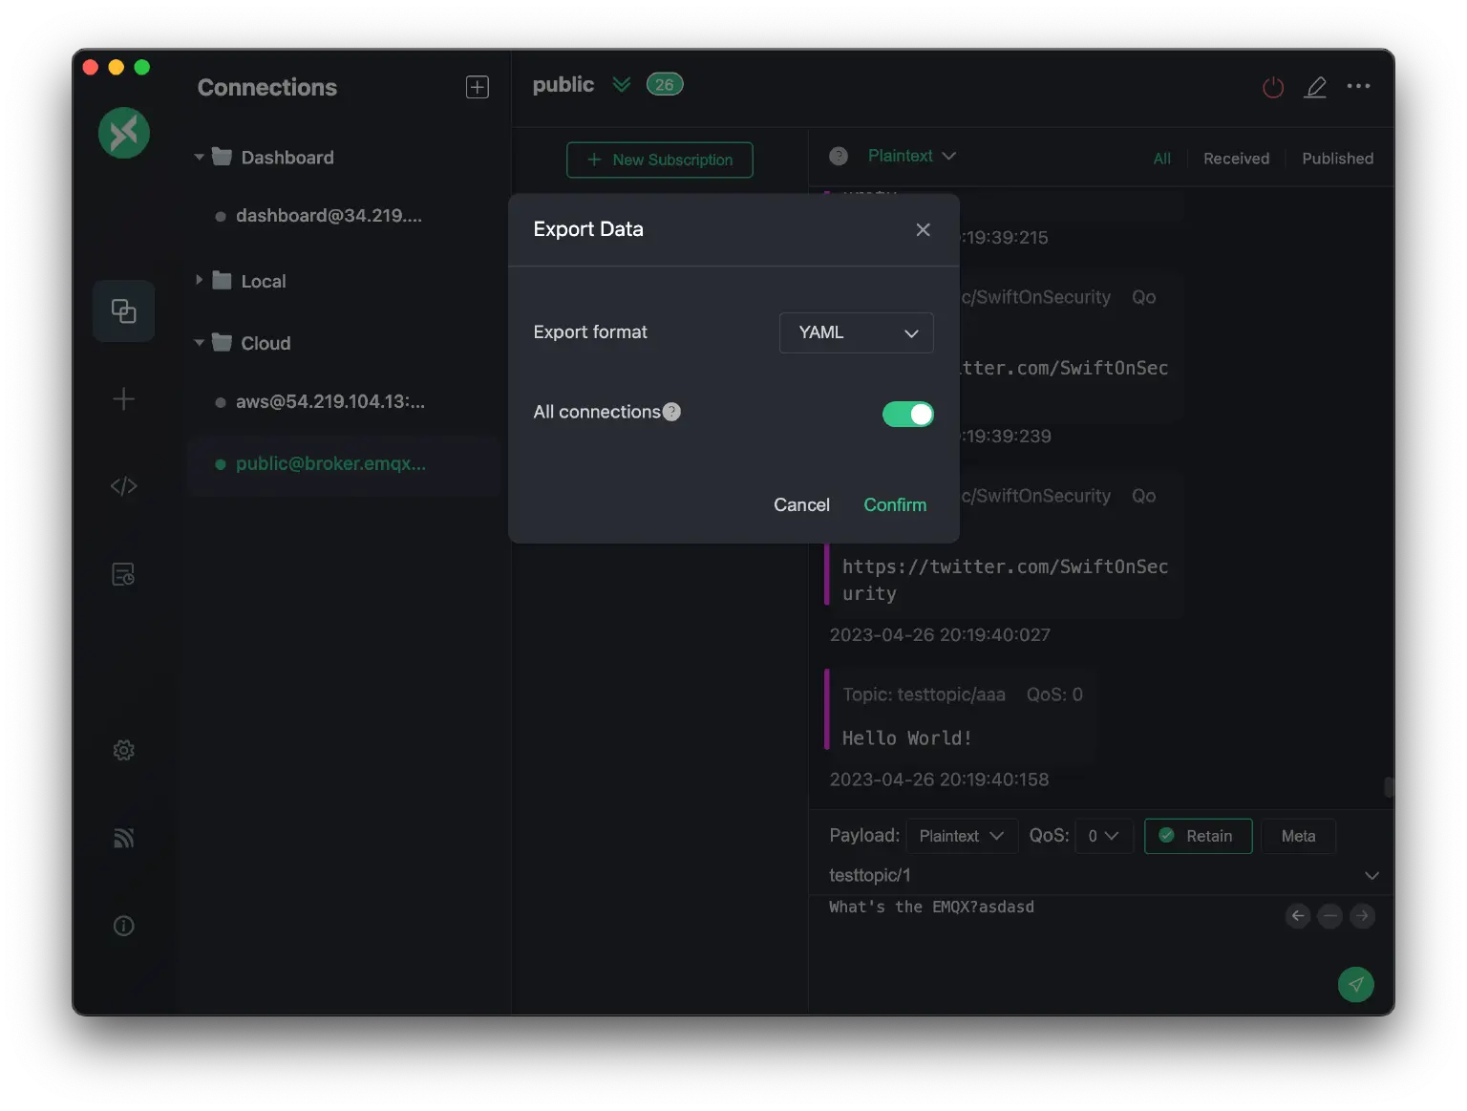Edit the connection with the pencil icon
The image size is (1467, 1111).
(x=1315, y=87)
